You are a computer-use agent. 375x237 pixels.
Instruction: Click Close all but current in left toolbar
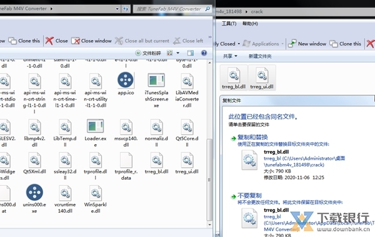click(142, 41)
